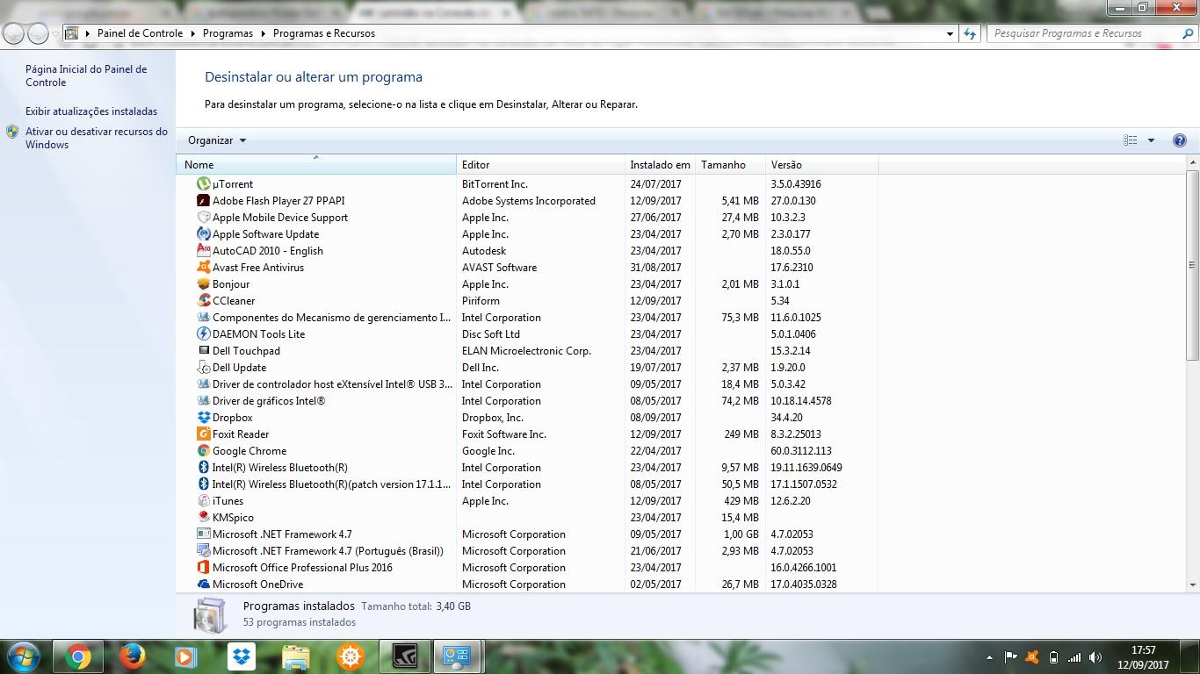Sort by the Instalado em column
Image resolution: width=1200 pixels, height=674 pixels.
coord(660,164)
